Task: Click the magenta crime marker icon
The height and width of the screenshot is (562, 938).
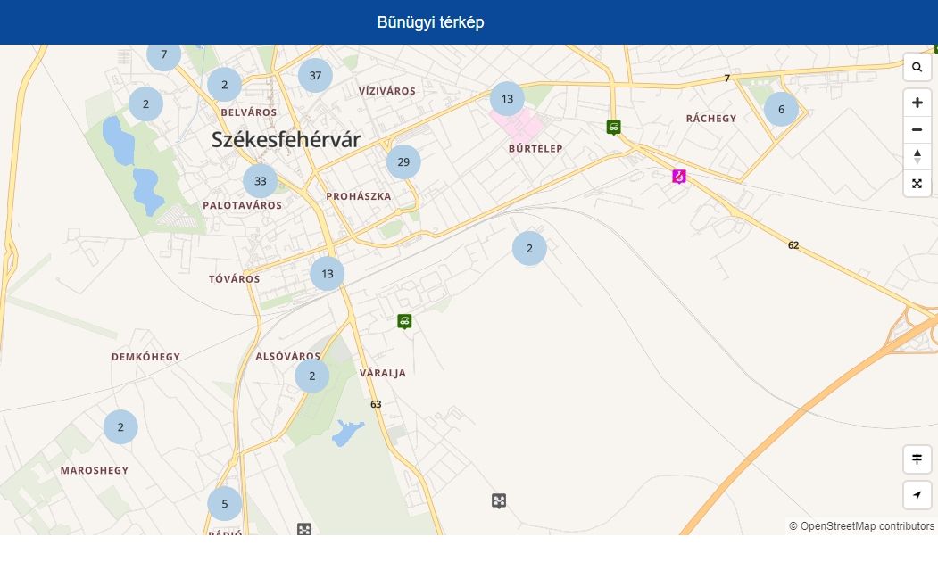Action: 679,177
